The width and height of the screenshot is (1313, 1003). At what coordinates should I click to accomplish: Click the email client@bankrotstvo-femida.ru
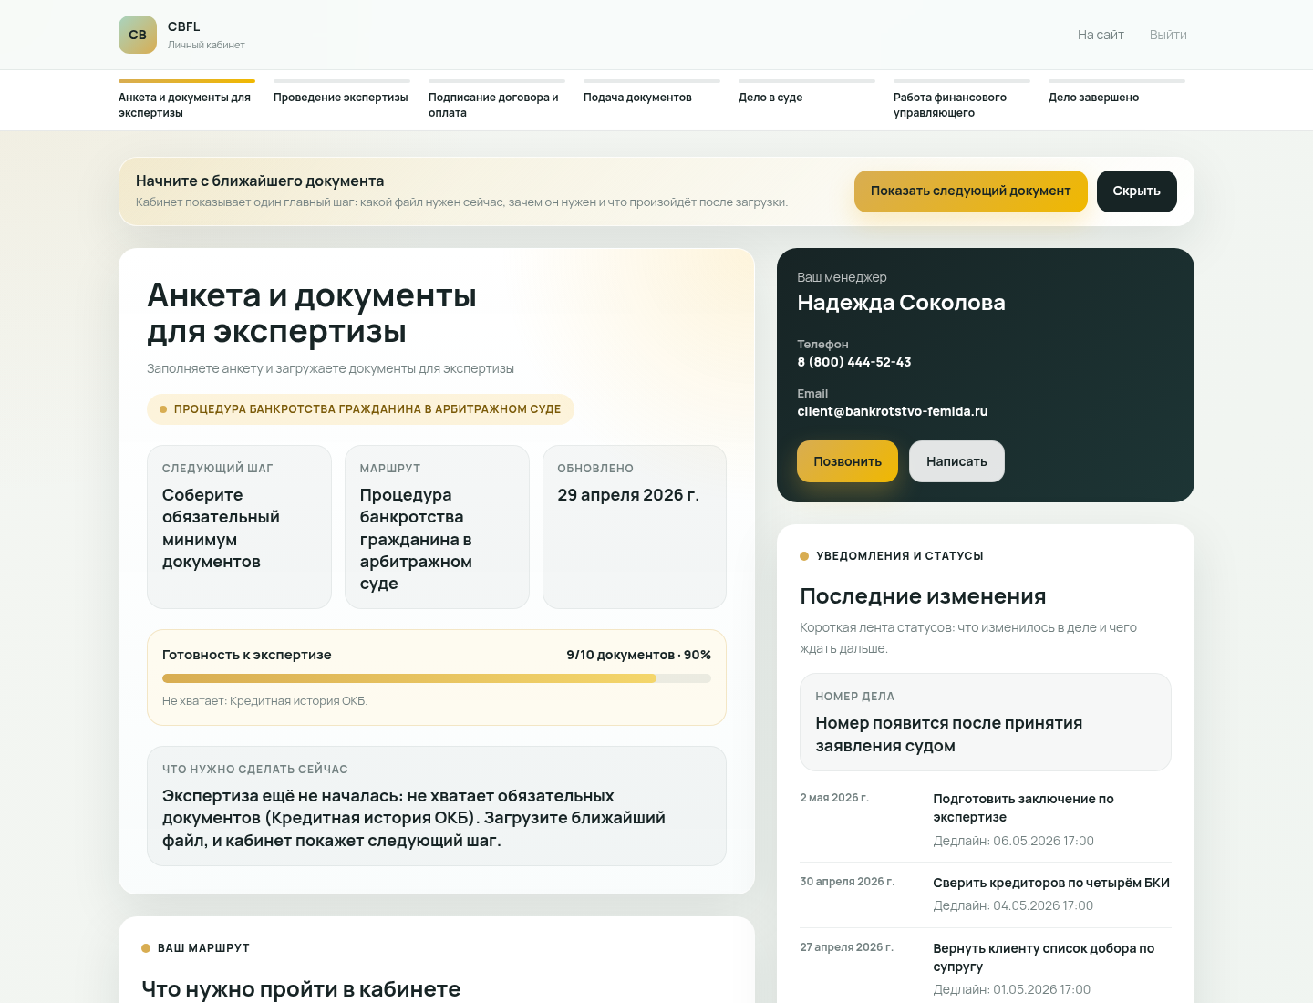click(x=893, y=411)
